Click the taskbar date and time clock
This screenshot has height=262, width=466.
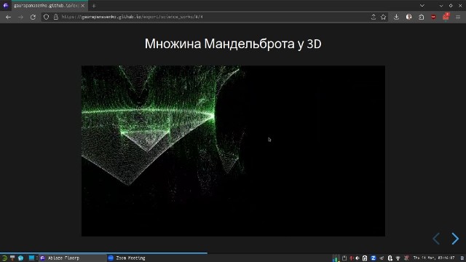pyautogui.click(x=434, y=258)
